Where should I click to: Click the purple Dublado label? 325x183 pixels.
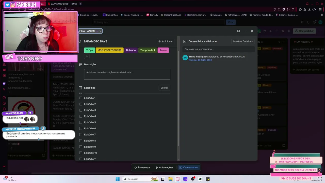(x=131, y=50)
